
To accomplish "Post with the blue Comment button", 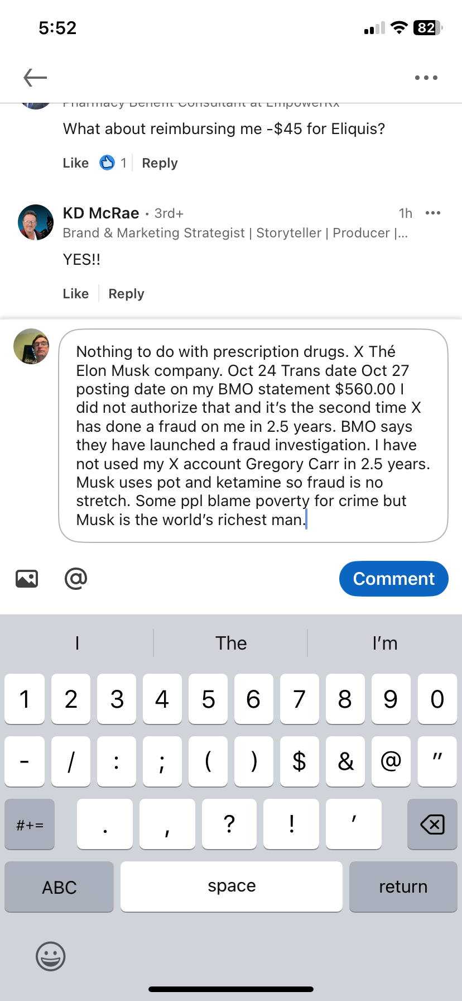I will [x=393, y=579].
